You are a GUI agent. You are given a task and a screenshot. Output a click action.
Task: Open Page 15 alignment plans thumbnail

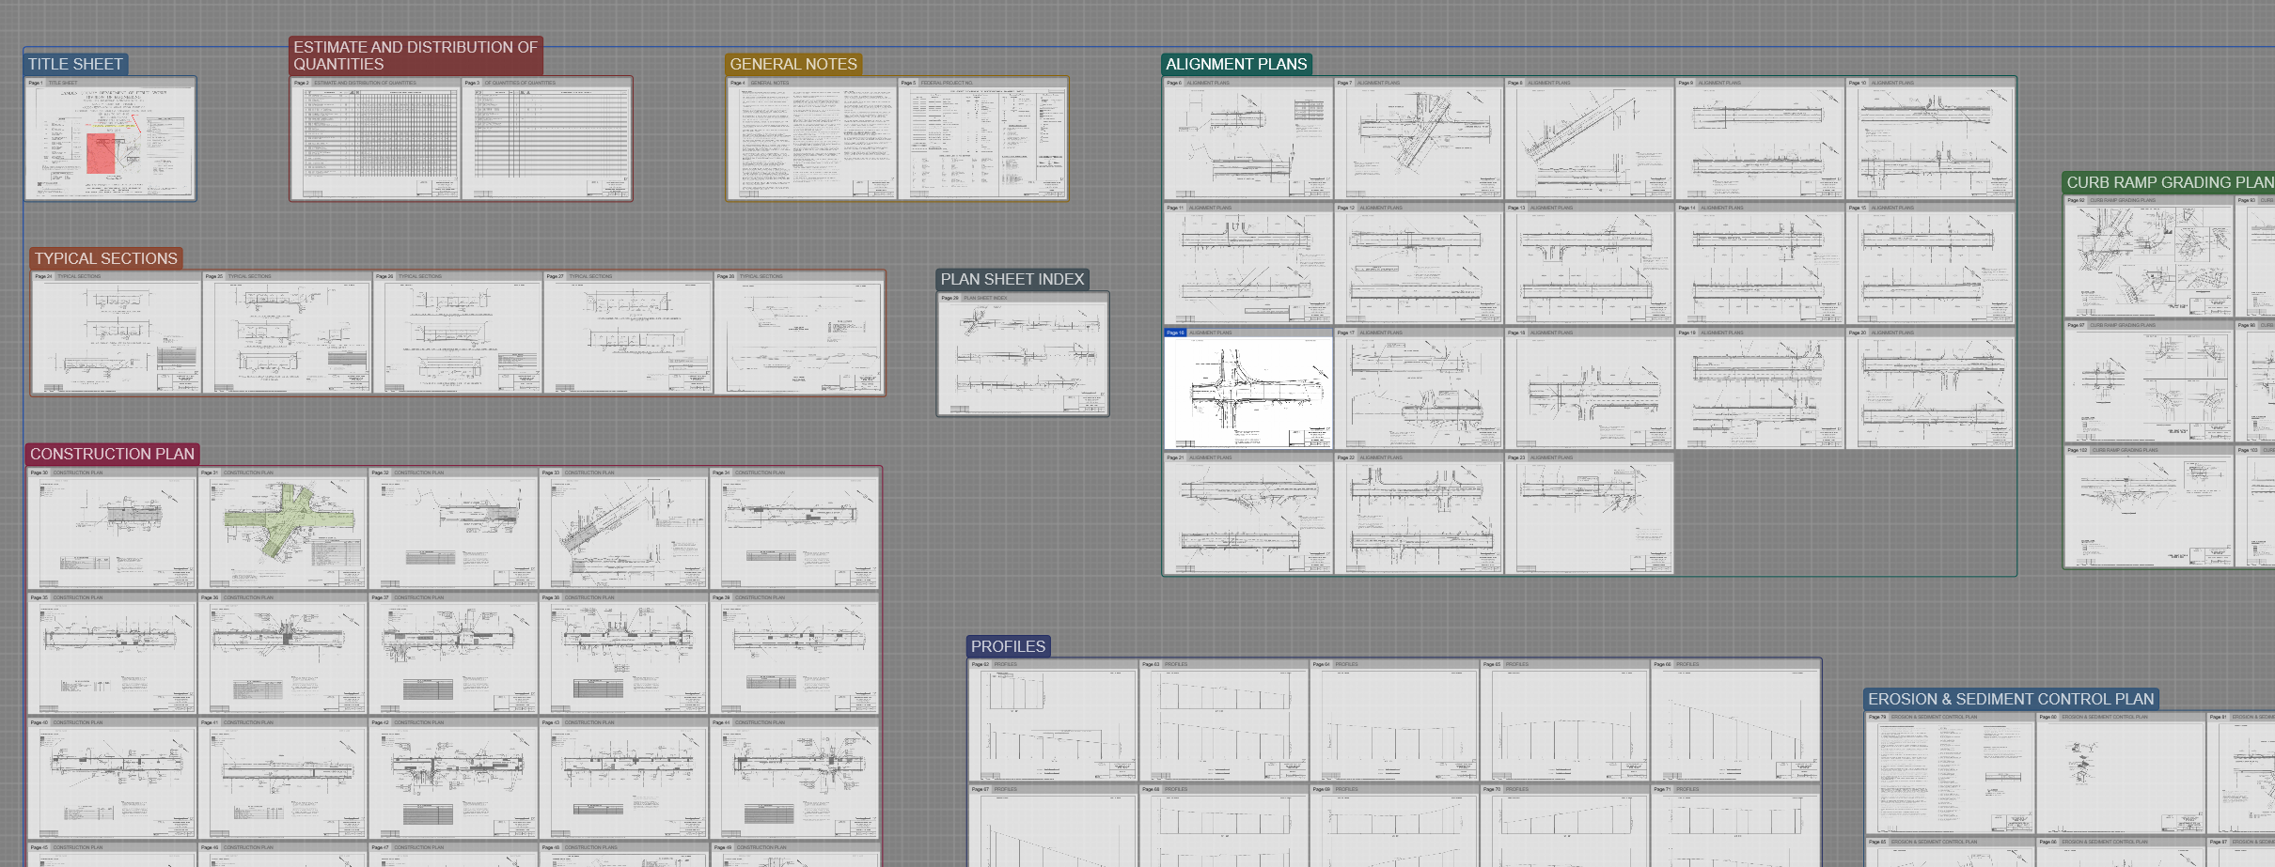1931,264
